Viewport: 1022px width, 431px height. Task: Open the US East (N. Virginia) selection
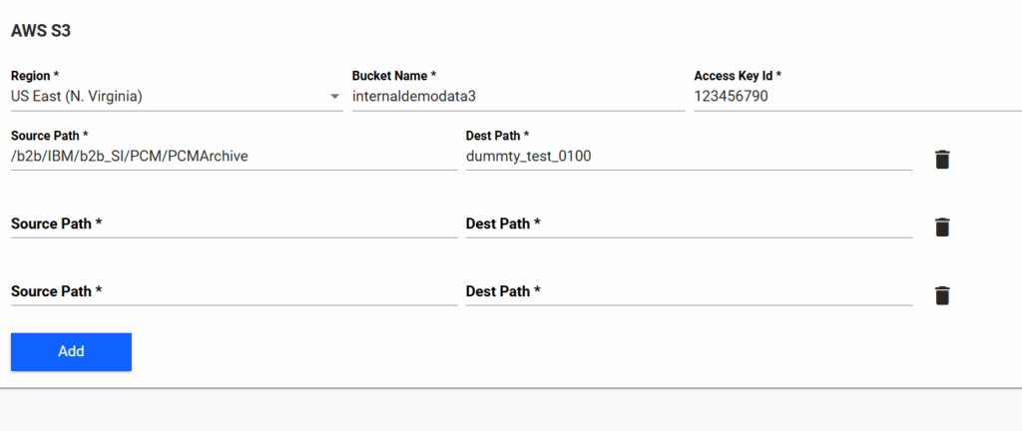pyautogui.click(x=170, y=97)
